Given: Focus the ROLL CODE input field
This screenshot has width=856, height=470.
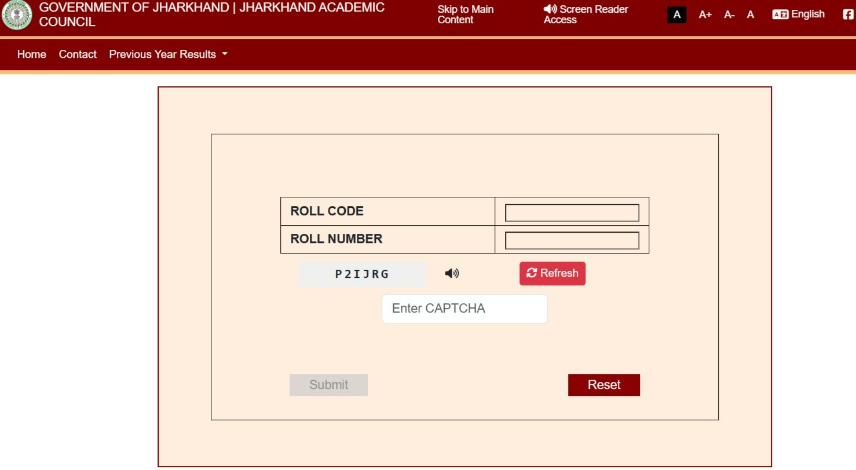Looking at the screenshot, I should (572, 212).
